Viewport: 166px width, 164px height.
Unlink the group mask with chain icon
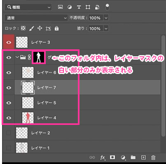click(x=29, y=57)
